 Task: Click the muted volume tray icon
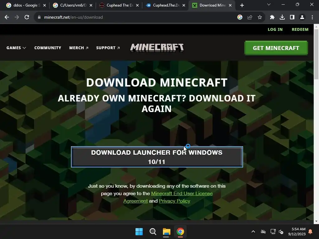pos(281,232)
